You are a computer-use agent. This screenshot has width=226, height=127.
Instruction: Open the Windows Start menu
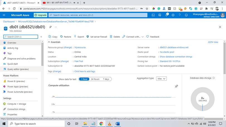click(4, 124)
